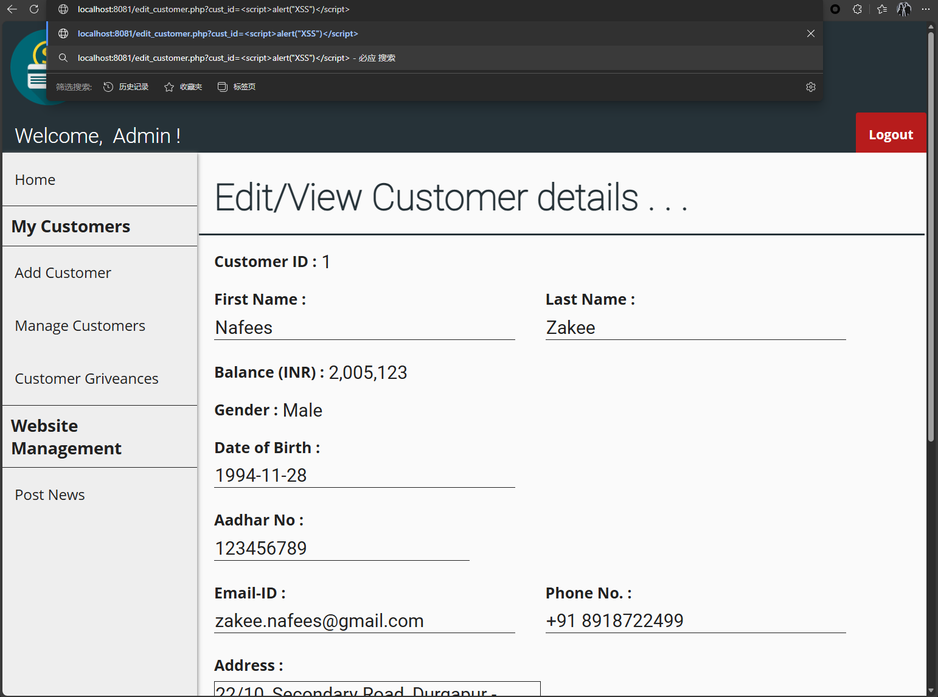
Task: Reload the page with the refresh icon
Action: click(x=34, y=9)
